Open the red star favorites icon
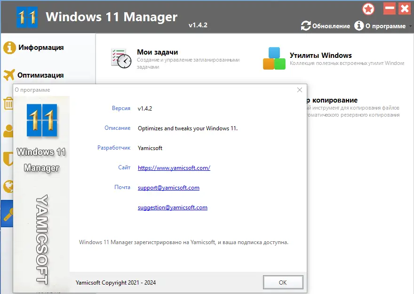This screenshot has height=294, width=414. (x=368, y=9)
